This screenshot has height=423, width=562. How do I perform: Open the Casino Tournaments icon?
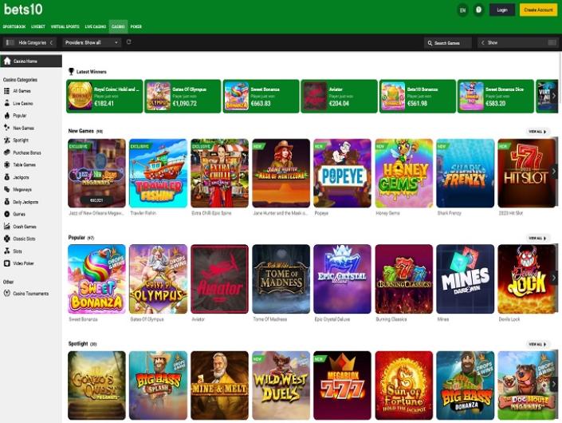click(7, 293)
